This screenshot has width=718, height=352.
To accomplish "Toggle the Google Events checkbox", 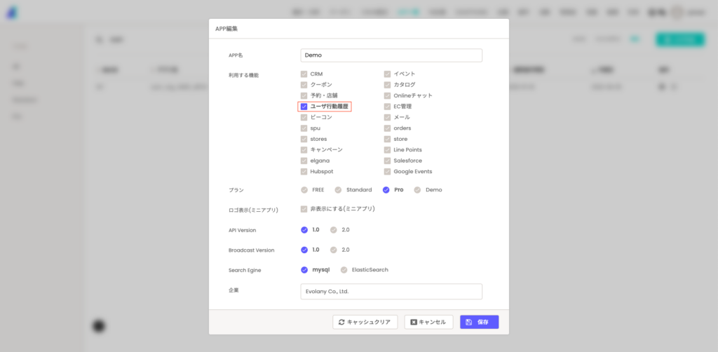I will pyautogui.click(x=387, y=172).
